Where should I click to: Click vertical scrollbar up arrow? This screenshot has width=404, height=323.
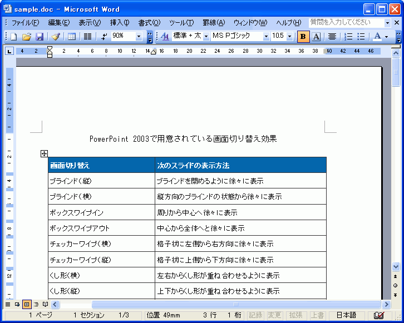[x=396, y=53]
